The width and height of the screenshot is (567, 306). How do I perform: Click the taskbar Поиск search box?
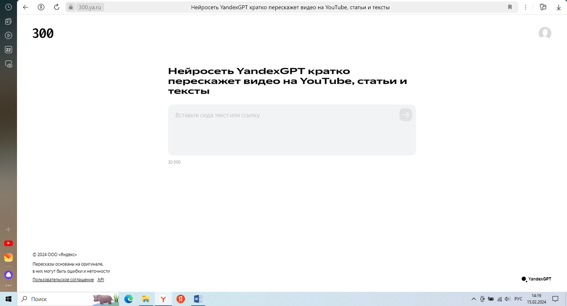point(55,299)
